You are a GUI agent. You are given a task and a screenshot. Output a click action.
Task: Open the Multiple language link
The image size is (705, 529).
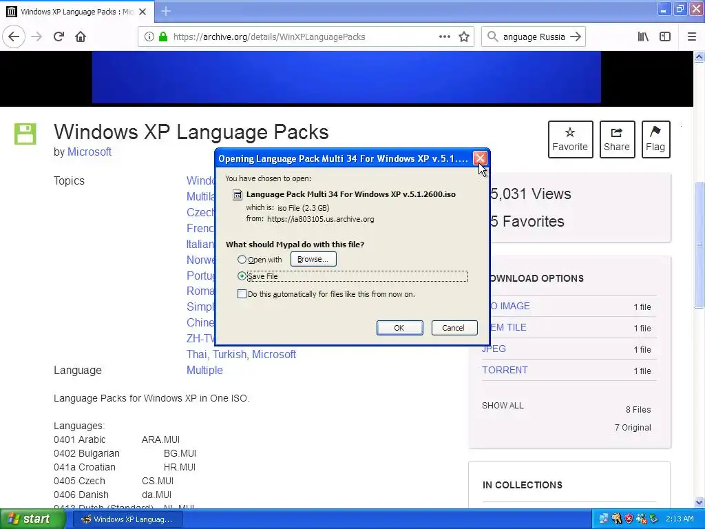[x=204, y=370]
